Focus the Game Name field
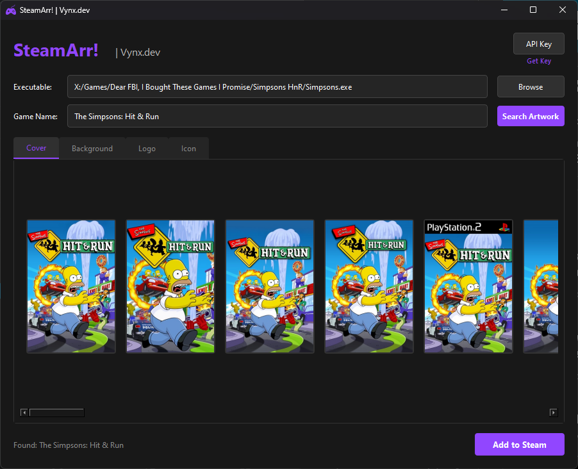This screenshot has width=578, height=469. pos(277,116)
